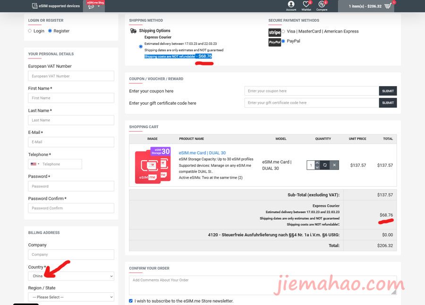Focus the European VAT Number field
Screen dimensions: 425x305
pyautogui.click(x=71, y=76)
